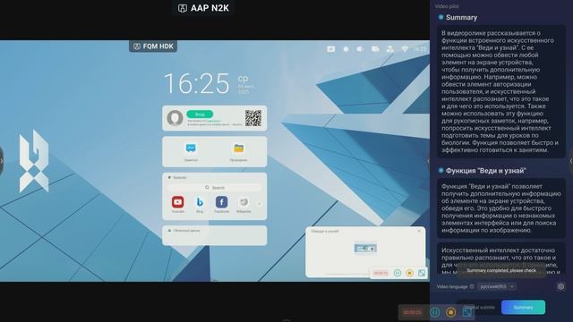Screen dimensions: 573x322
Task: Click the Summary gradient button
Action: [523, 308]
